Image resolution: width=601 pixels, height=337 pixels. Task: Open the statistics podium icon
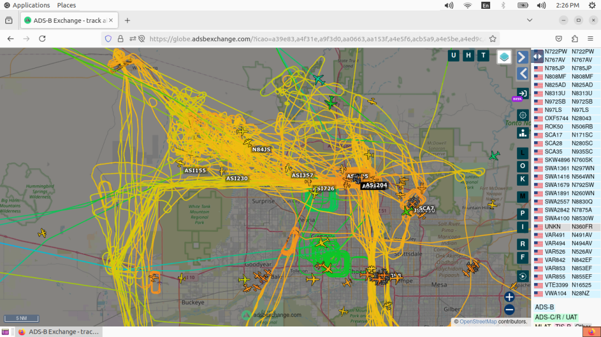click(x=522, y=133)
